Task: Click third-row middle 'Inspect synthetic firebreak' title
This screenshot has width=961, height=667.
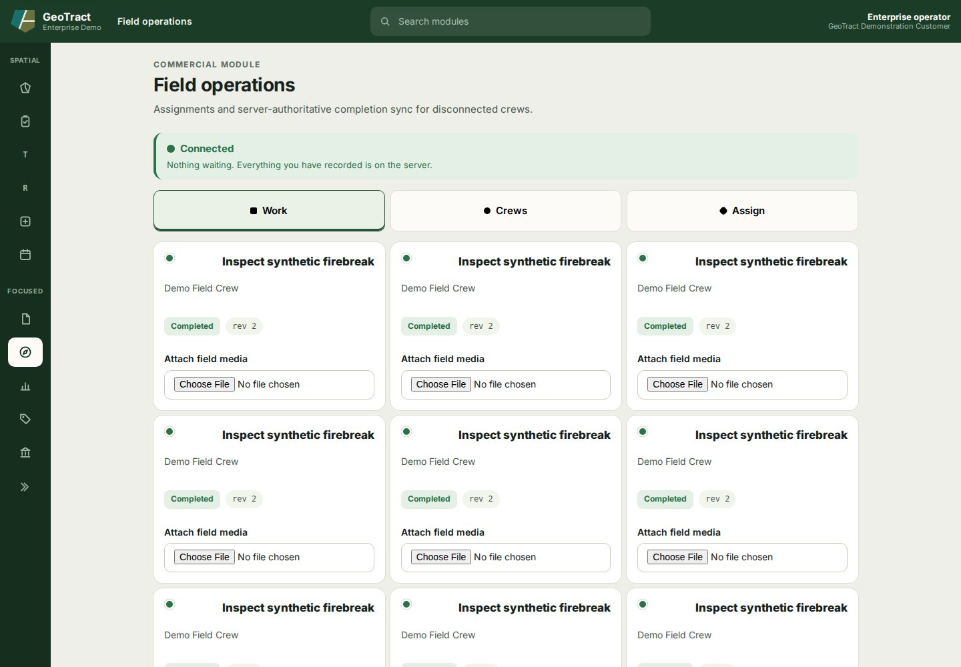Action: [x=535, y=608]
